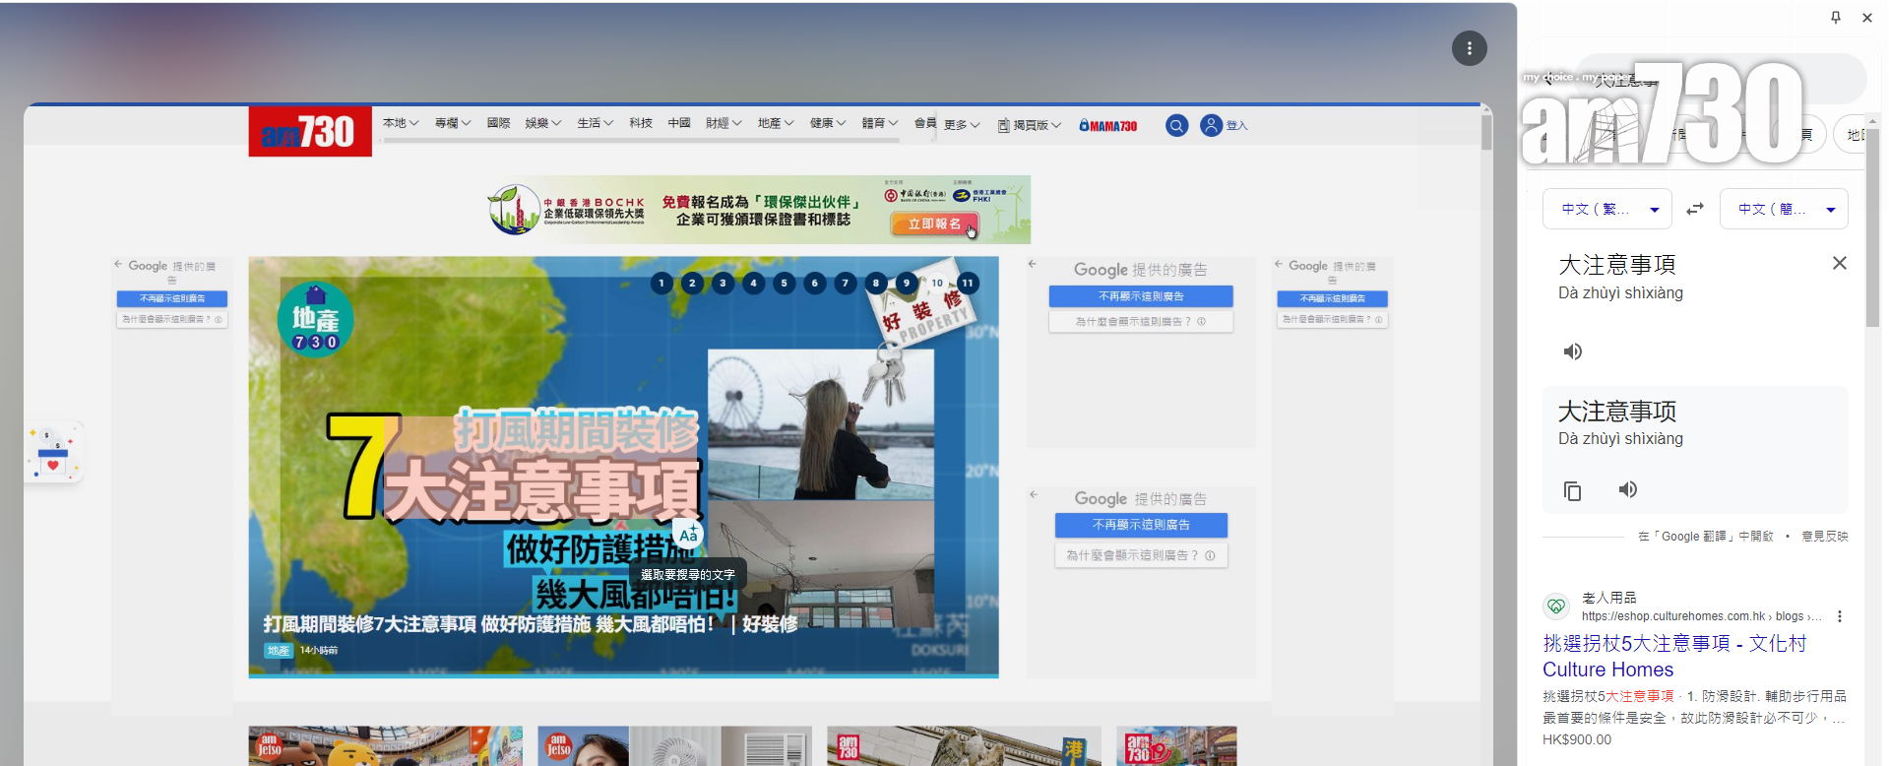This screenshot has width=1889, height=766.
Task: Open the three-dot overflow menu above page
Action: tap(1469, 48)
